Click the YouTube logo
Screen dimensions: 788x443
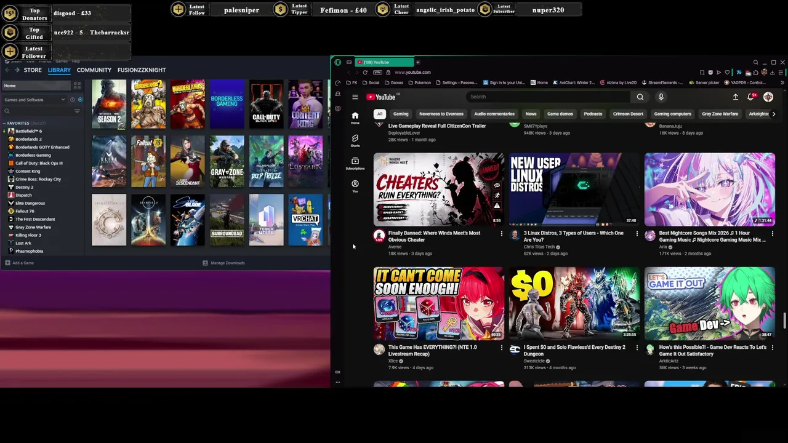[x=381, y=97]
